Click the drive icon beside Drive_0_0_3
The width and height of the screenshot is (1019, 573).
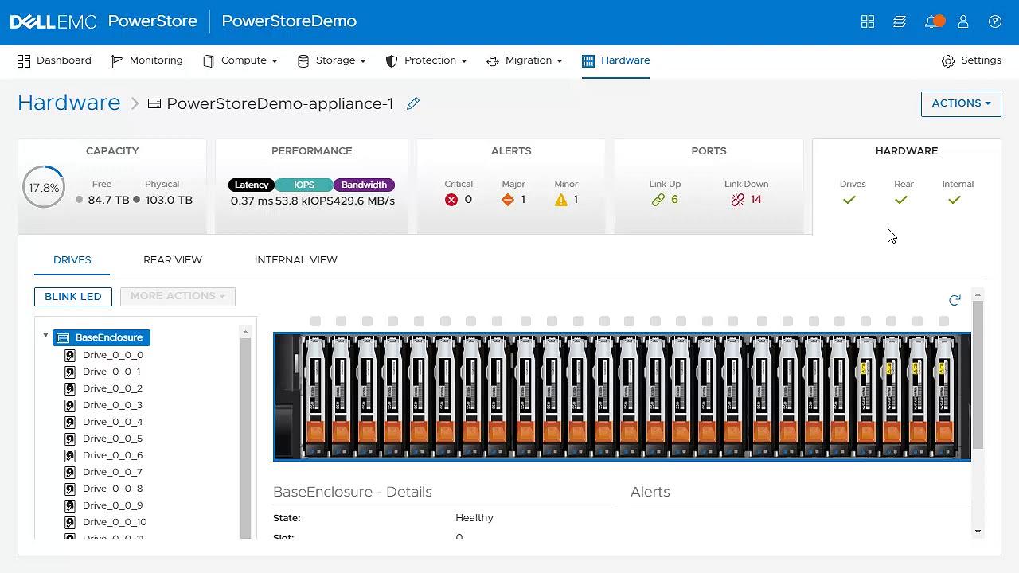pyautogui.click(x=70, y=405)
